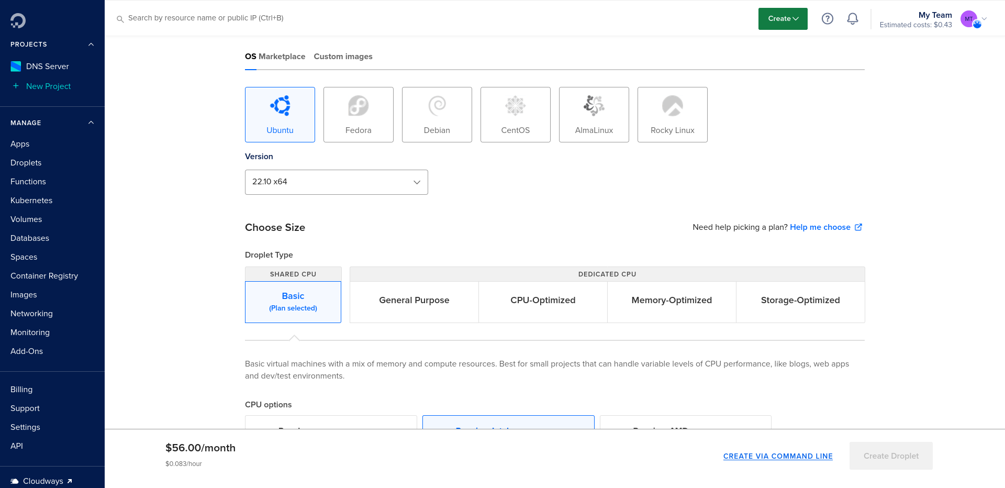Screen dimensions: 1005x488
Task: Select the Debian swirl icon
Action: 437,106
